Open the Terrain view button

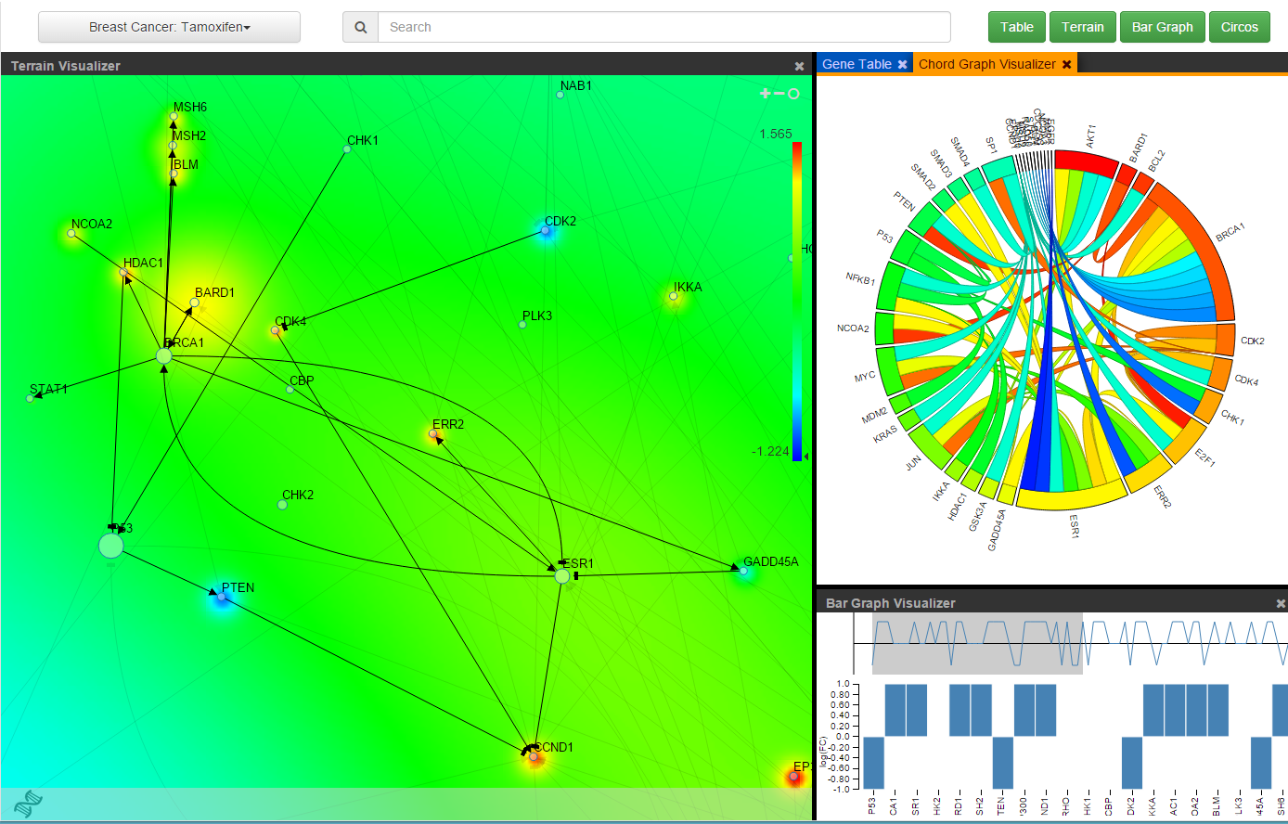[1083, 27]
